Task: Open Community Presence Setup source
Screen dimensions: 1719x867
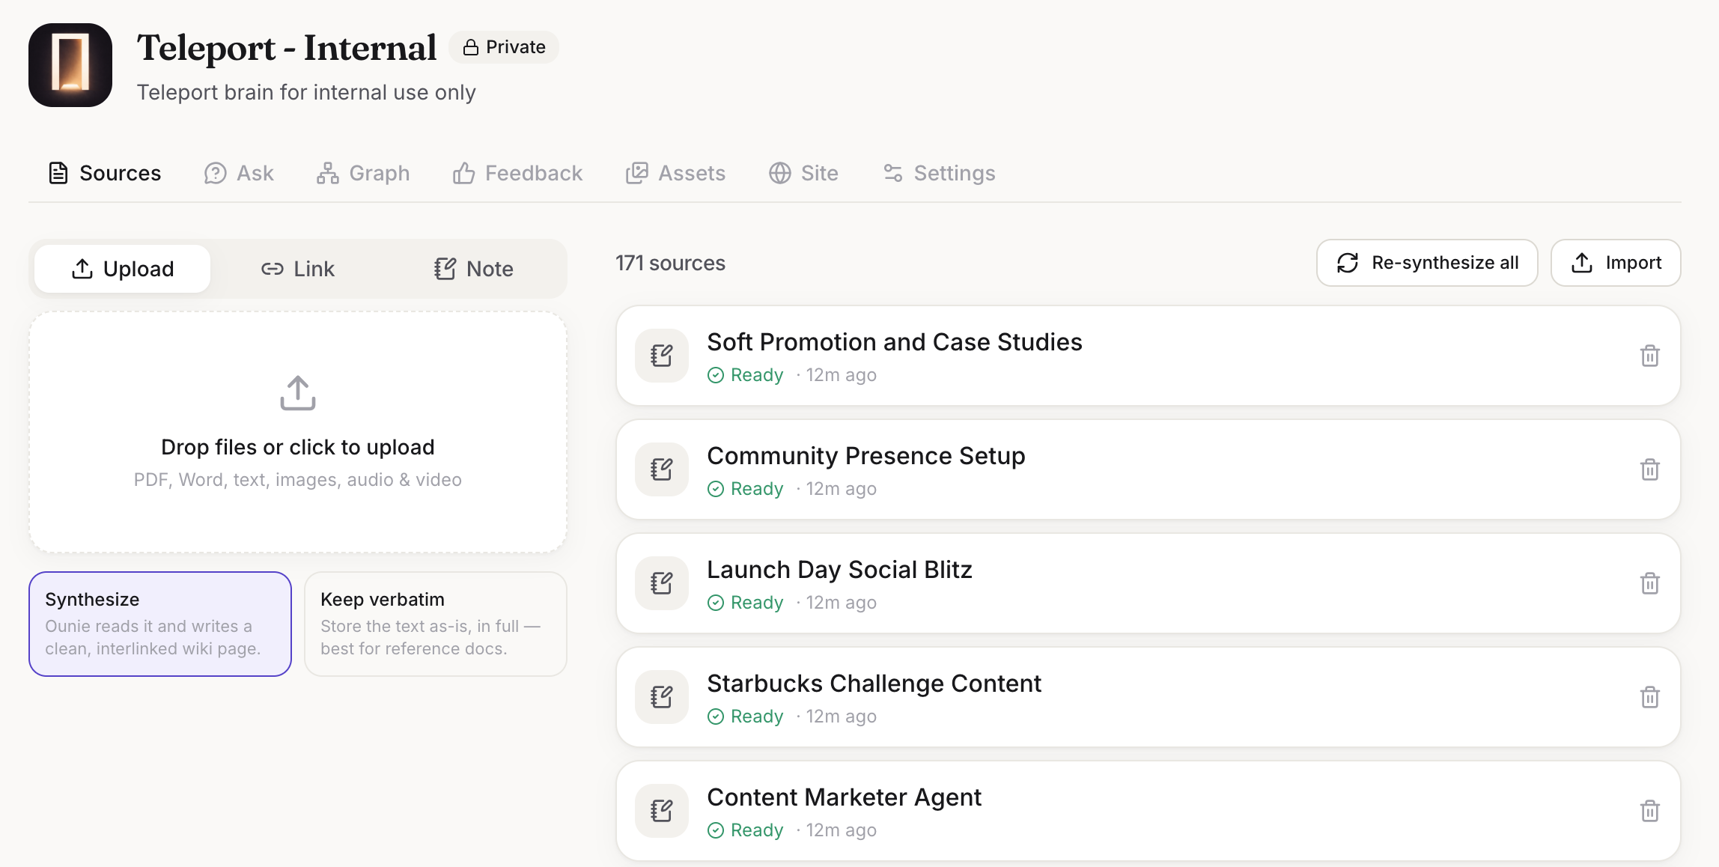Action: (1148, 469)
